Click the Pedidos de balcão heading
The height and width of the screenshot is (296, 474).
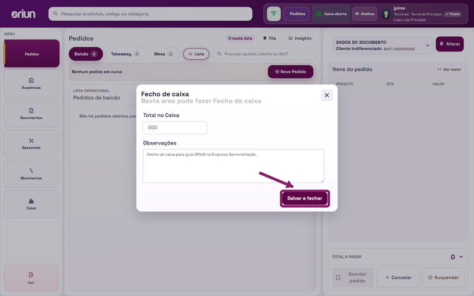(97, 98)
